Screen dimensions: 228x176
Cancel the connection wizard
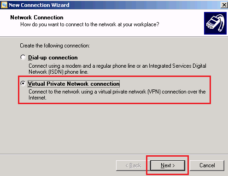pos(207,165)
